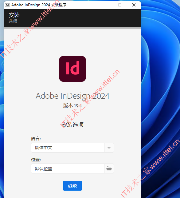This screenshot has height=198, width=180.
Task: Open the folder browse icon for install location
Action: click(109, 168)
